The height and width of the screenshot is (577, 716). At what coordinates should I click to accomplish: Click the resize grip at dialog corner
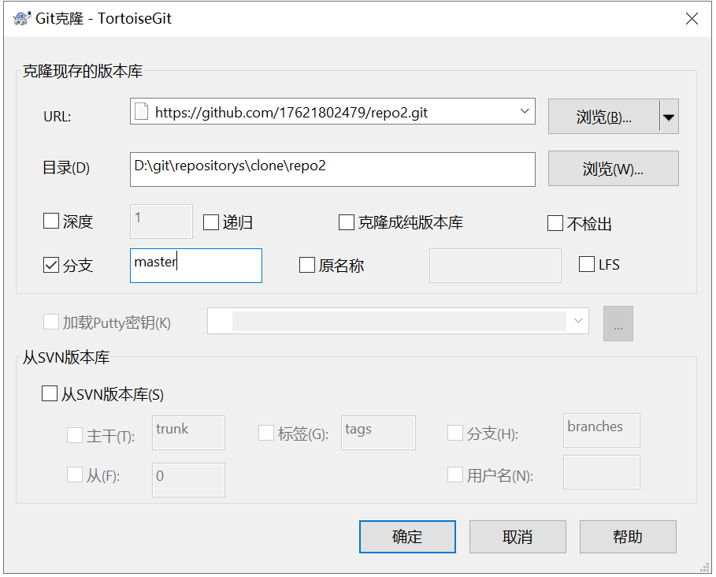pyautogui.click(x=705, y=568)
